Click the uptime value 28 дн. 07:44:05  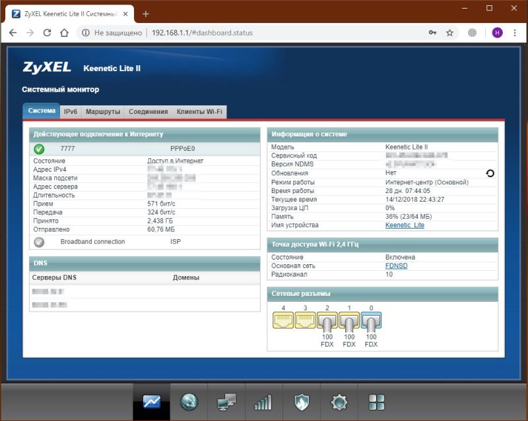click(408, 190)
